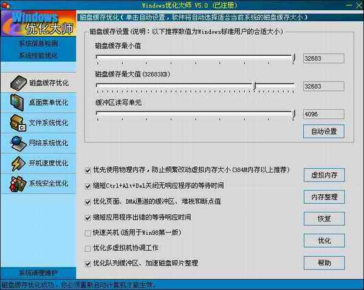Open 开机速度优化 sidebar entry

pos(38,163)
